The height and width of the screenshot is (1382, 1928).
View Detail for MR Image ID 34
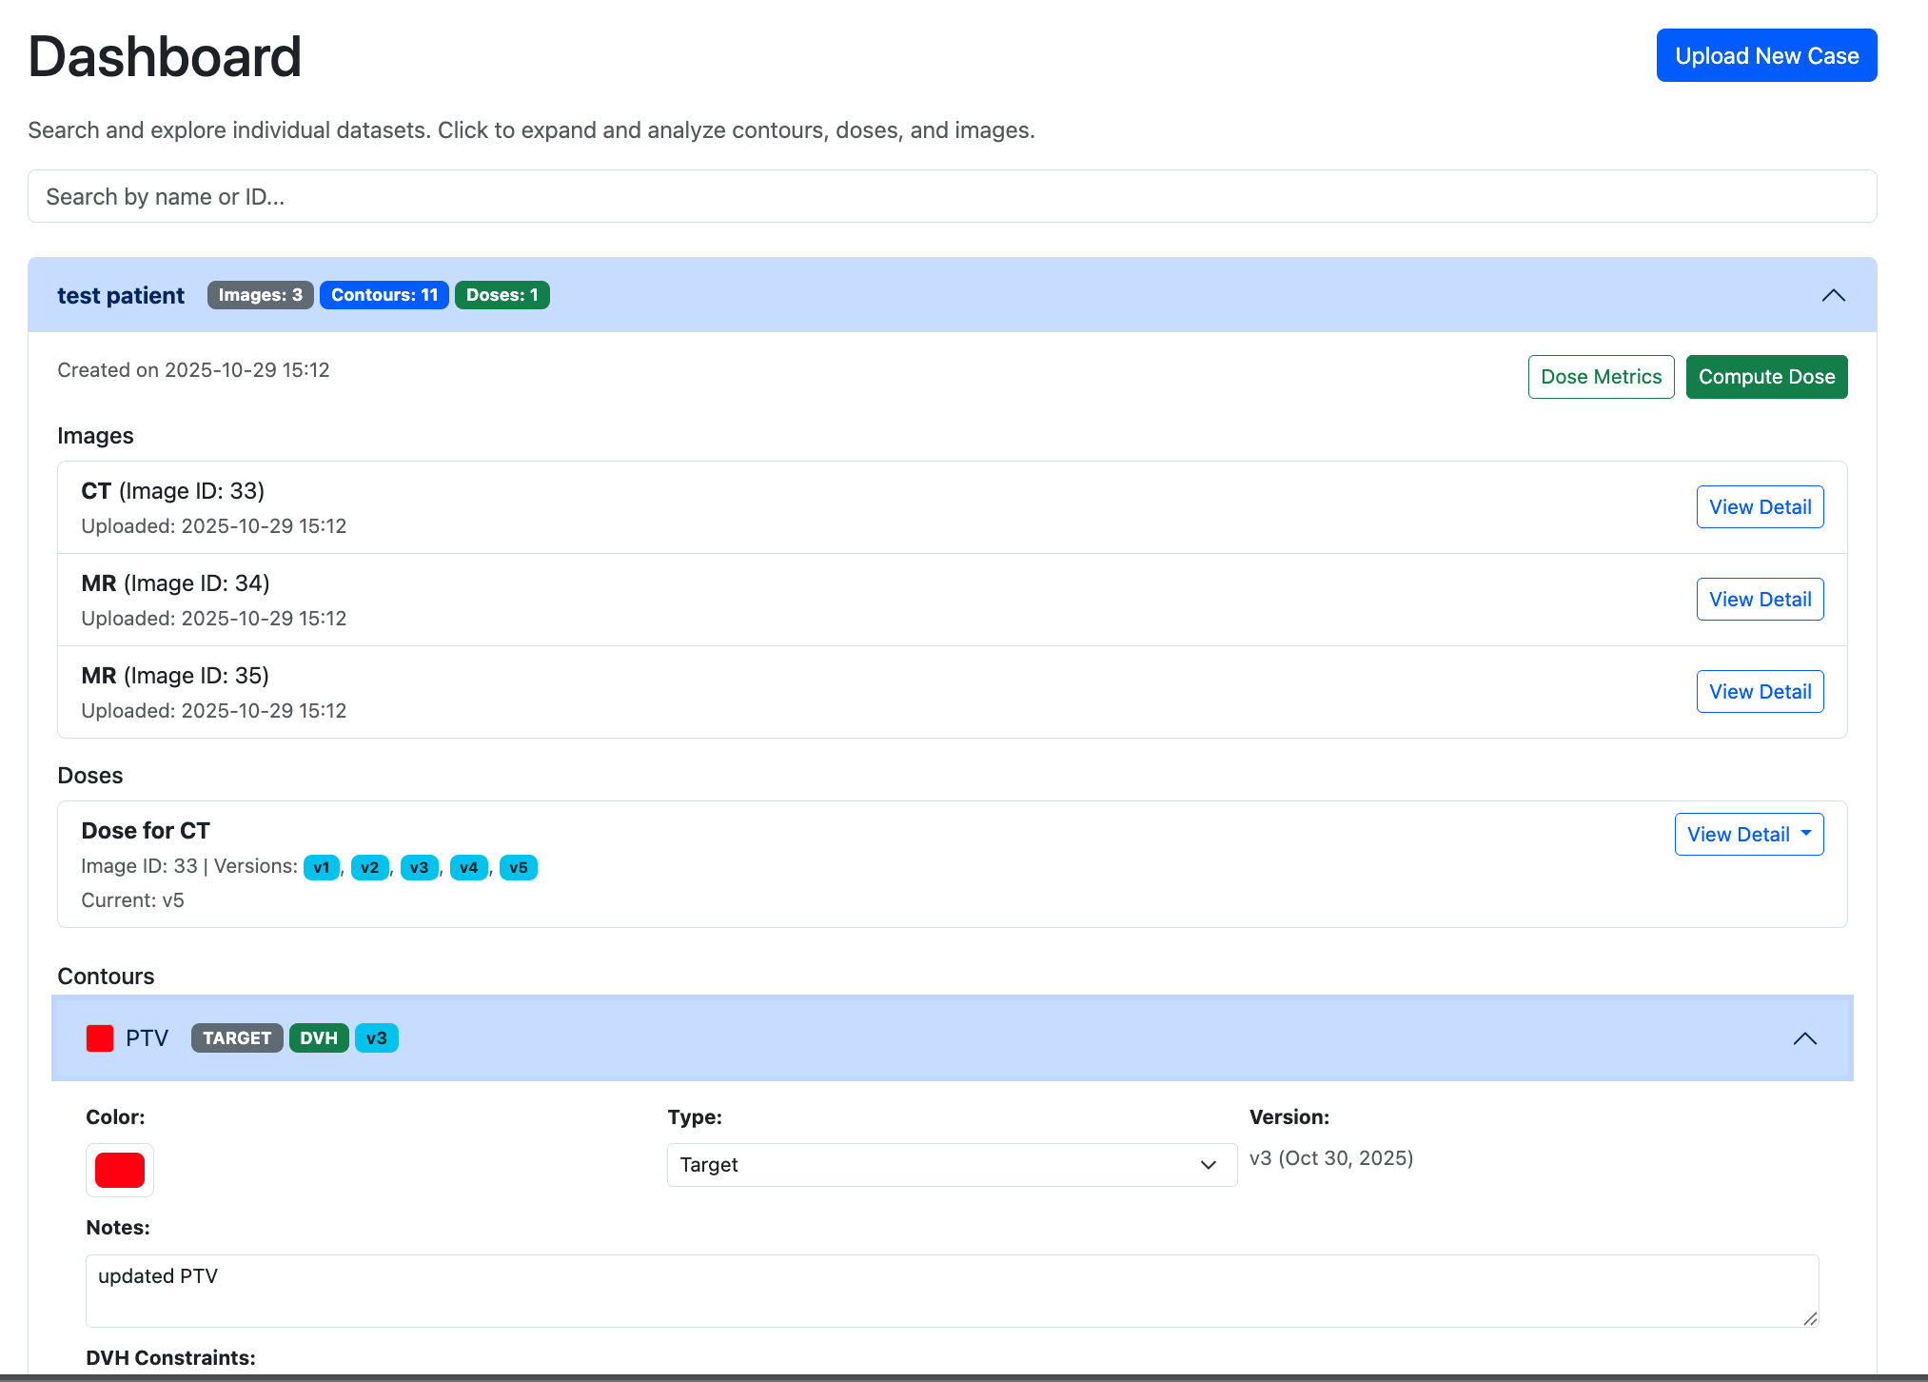[x=1760, y=599]
